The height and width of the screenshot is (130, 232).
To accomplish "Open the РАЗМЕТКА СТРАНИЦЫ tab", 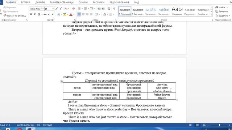I will tap(62, 3).
